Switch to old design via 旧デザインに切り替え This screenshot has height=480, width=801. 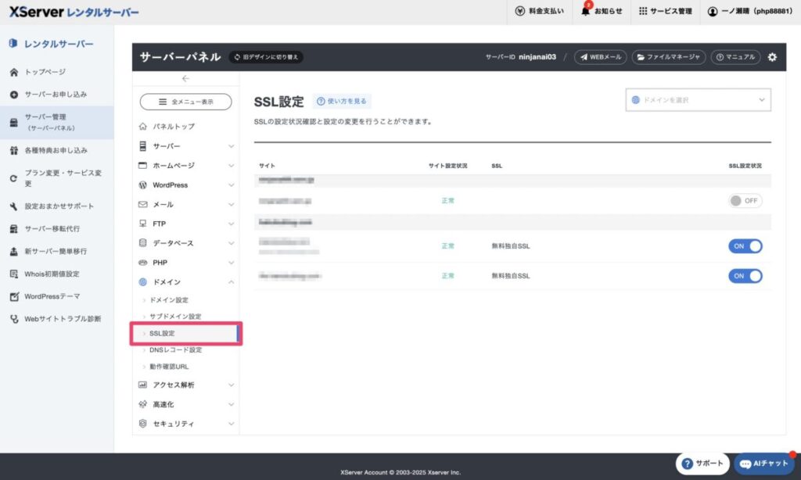coord(266,57)
